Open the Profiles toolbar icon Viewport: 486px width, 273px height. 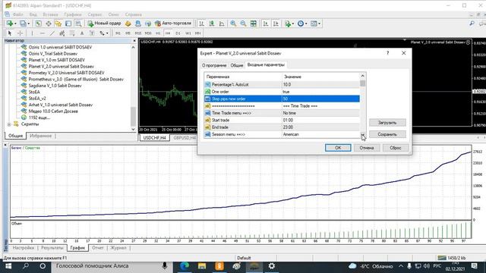[x=24, y=24]
